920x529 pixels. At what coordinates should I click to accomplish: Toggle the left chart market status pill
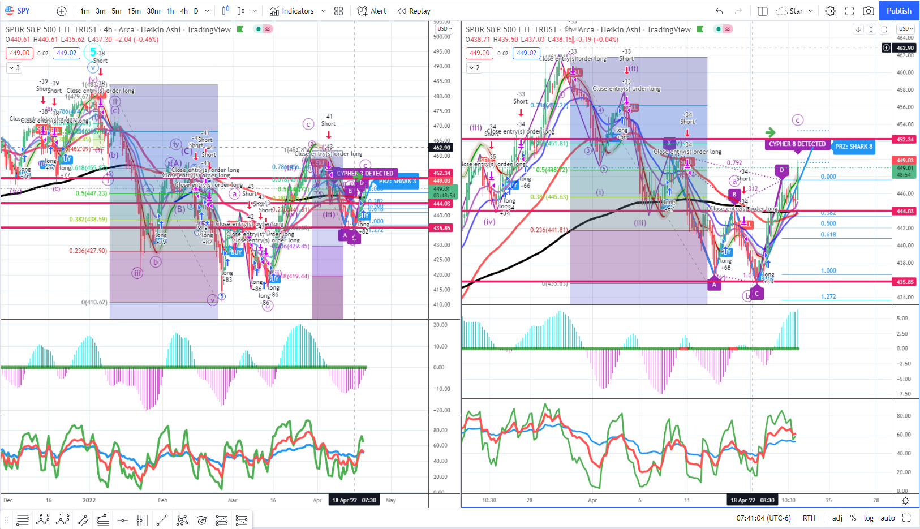coord(263,29)
